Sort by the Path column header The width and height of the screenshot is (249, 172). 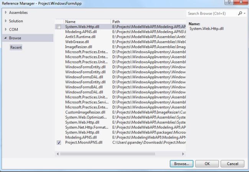click(148, 21)
